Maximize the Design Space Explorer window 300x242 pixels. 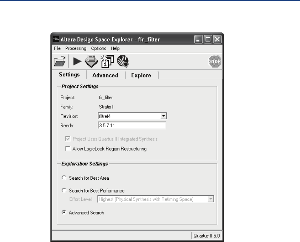click(x=209, y=40)
